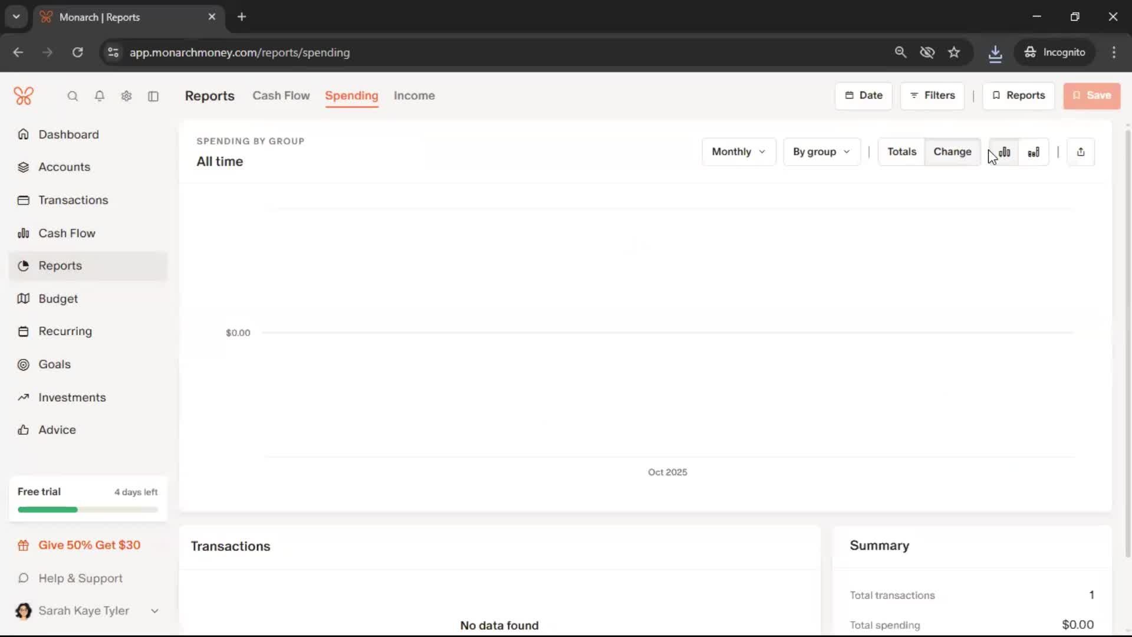
Task: Click the free trial progress bar
Action: (87, 510)
